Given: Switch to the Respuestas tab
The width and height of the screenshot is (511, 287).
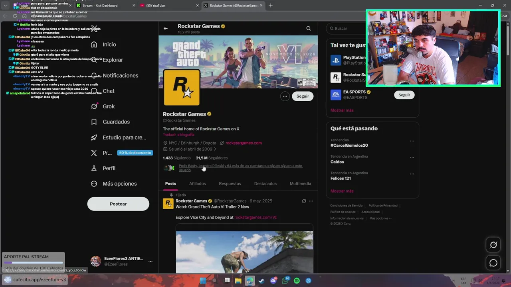Looking at the screenshot, I should (230, 184).
